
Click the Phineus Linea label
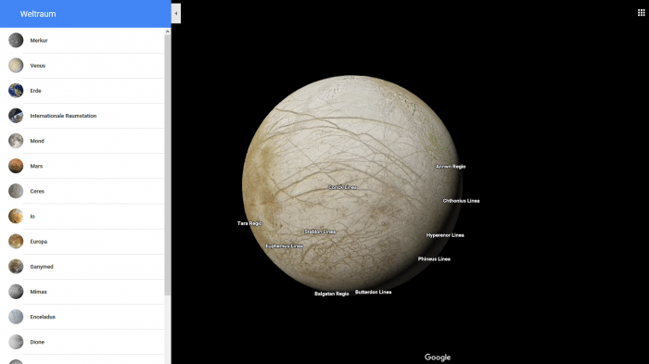pos(434,259)
